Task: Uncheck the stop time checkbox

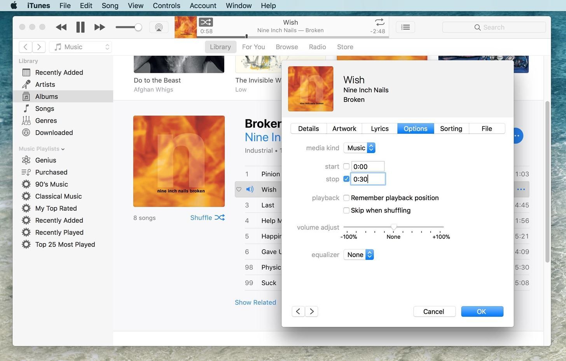Action: [346, 179]
